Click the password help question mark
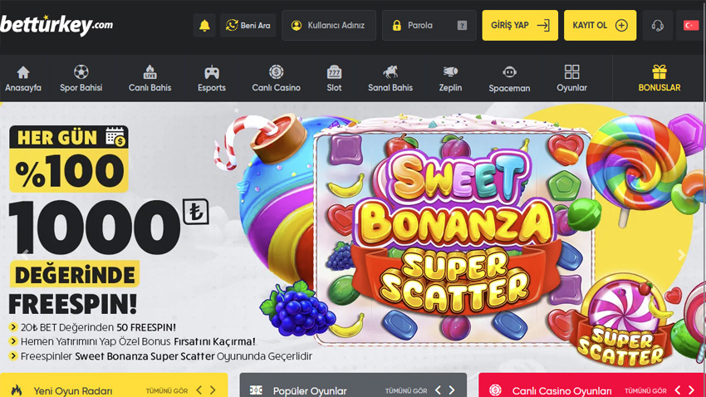Viewport: 706px width, 397px height. coord(462,26)
